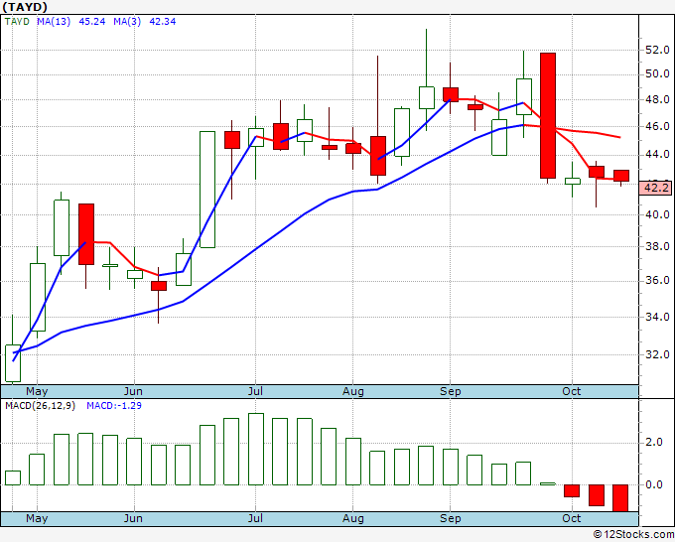The height and width of the screenshot is (542, 675).
Task: Click the MACD(26,12,9) indicator label
Action: pyautogui.click(x=40, y=406)
